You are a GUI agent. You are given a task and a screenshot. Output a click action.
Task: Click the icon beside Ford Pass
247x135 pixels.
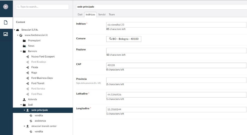click(x=28, y=94)
